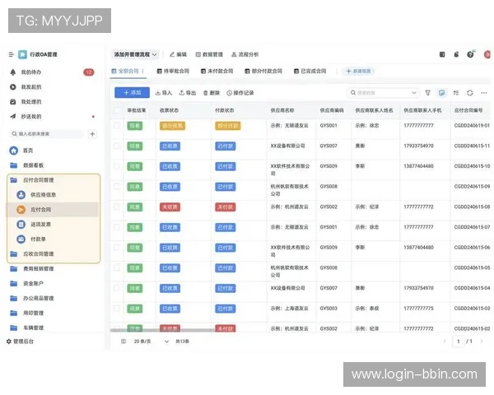The width and height of the screenshot is (494, 395).
Task: Open 流程分析
Action: point(245,54)
